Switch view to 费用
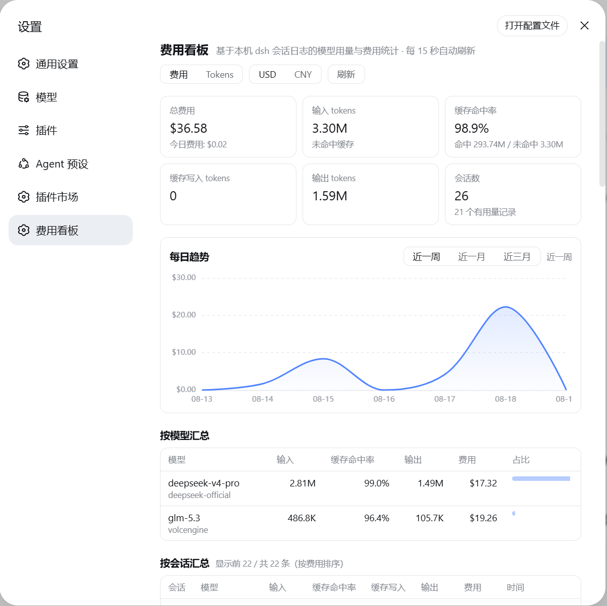The image size is (607, 606). 179,74
